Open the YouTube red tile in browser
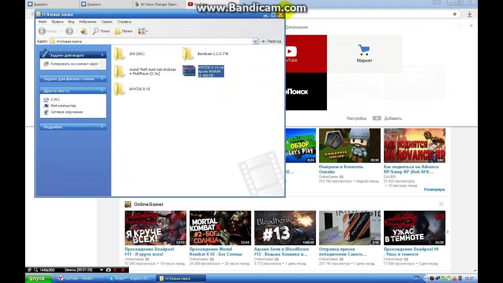Viewport: 503px width, 283px height. [x=306, y=54]
